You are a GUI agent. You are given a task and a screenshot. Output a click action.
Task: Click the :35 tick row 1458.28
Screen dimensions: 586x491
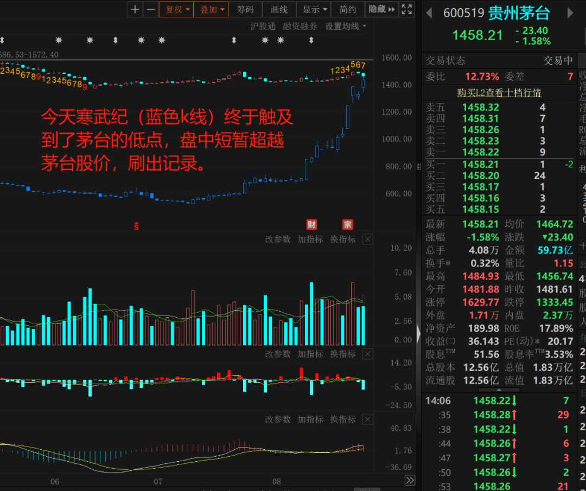[500, 415]
